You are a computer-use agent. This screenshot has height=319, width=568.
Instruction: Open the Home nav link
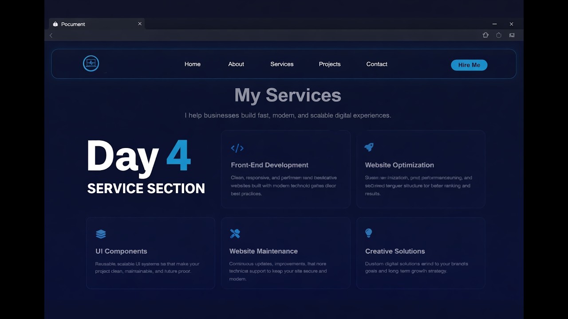pos(193,64)
